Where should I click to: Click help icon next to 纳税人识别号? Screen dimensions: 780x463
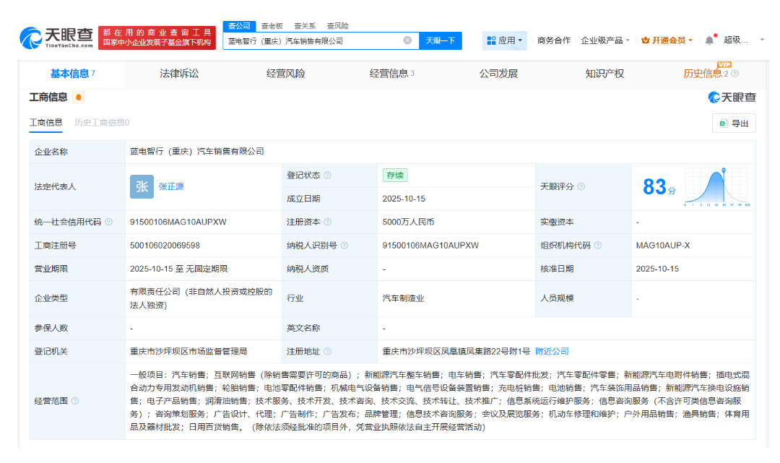click(344, 246)
